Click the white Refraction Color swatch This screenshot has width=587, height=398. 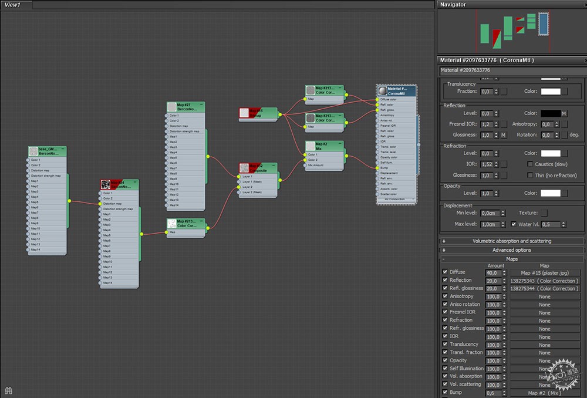(x=551, y=153)
